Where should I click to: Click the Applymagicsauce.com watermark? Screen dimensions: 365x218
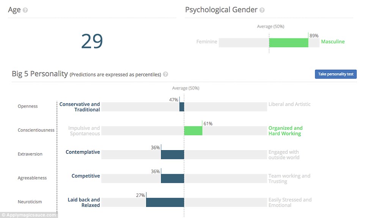coord(29,215)
